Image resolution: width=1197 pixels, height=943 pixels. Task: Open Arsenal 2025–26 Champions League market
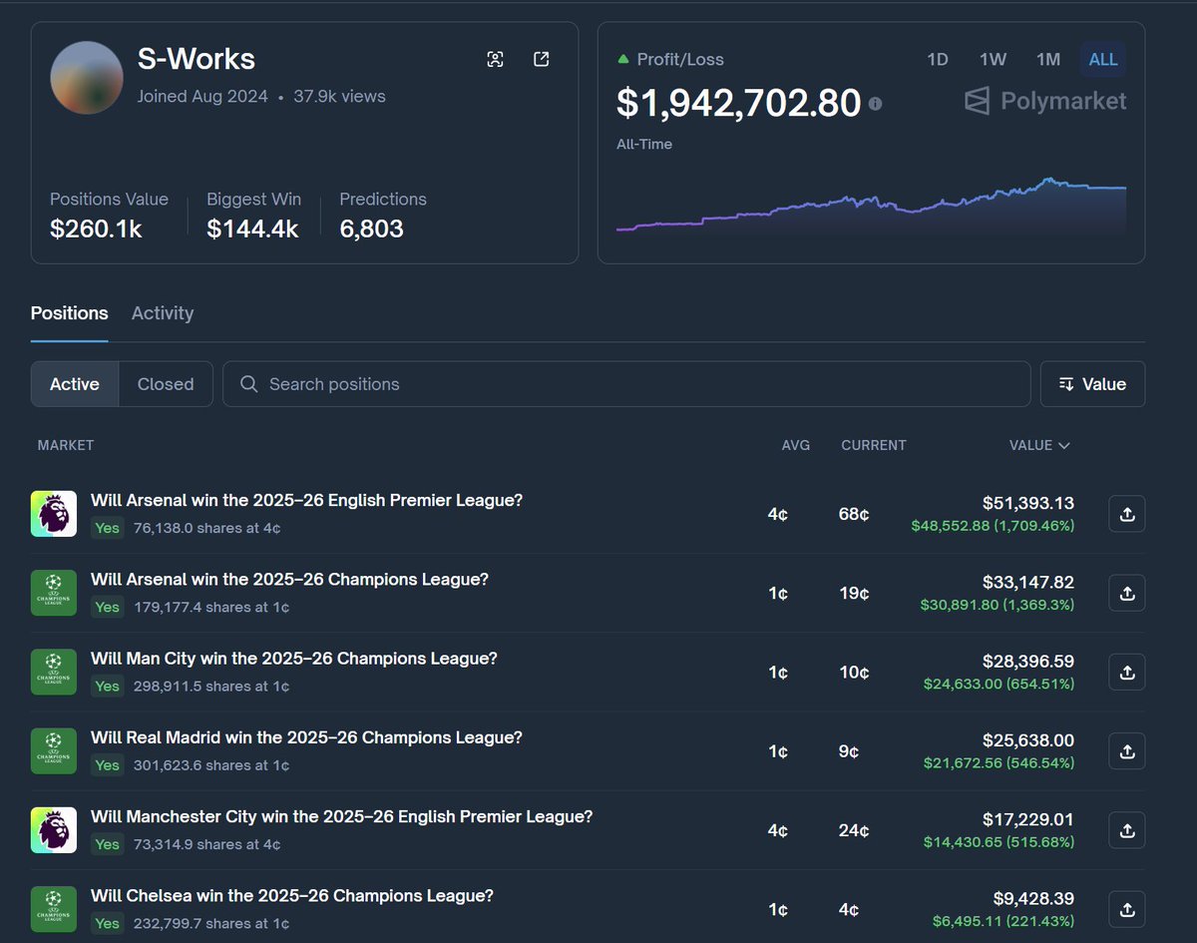(289, 579)
